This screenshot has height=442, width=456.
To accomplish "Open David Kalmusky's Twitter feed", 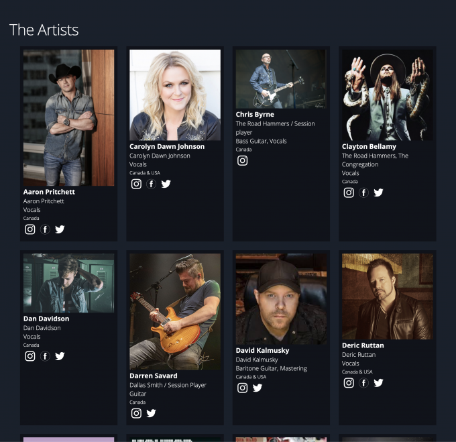I will tap(258, 388).
